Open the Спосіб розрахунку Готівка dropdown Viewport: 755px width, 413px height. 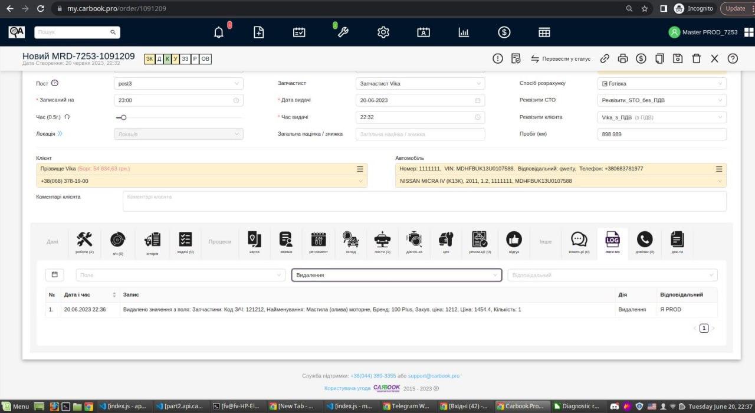661,84
